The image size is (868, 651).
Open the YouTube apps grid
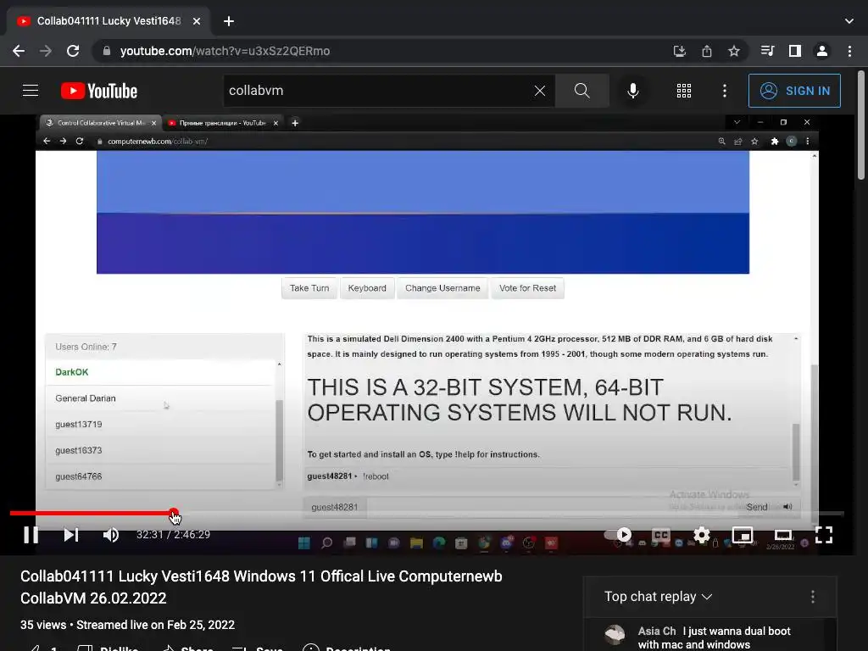tap(684, 91)
